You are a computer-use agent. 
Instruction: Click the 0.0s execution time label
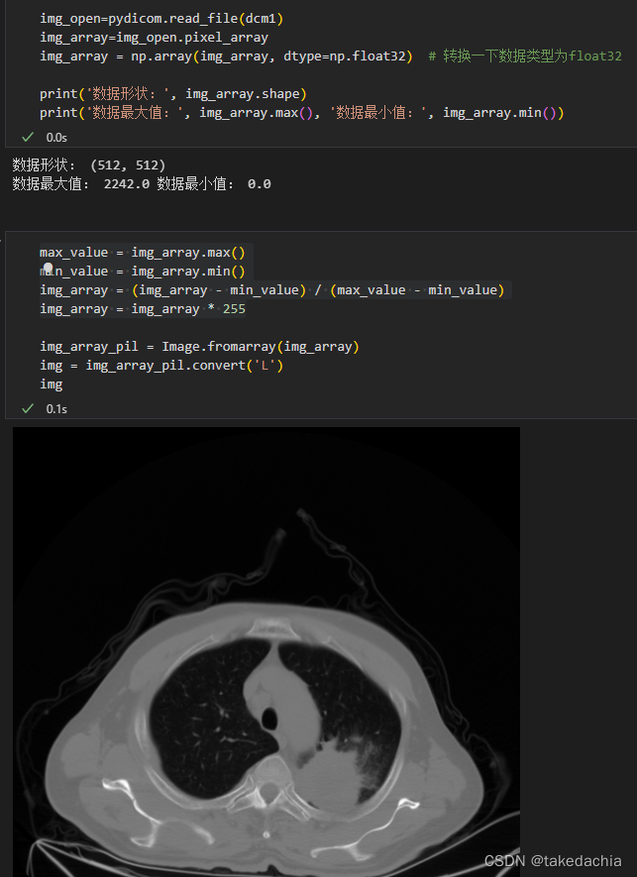click(x=56, y=137)
